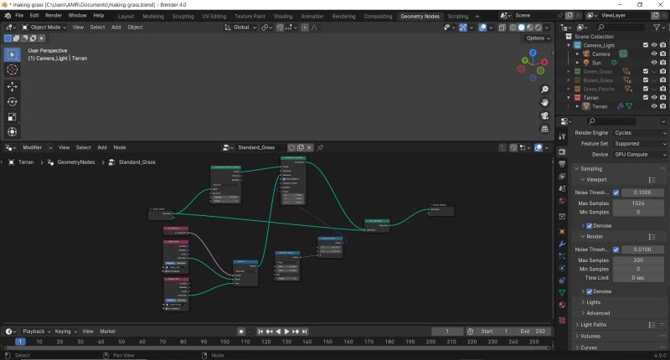Activate the Move tool
Image resolution: width=670 pixels, height=360 pixels.
12,87
